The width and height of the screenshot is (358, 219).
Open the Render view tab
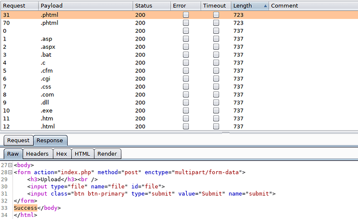tap(107, 154)
